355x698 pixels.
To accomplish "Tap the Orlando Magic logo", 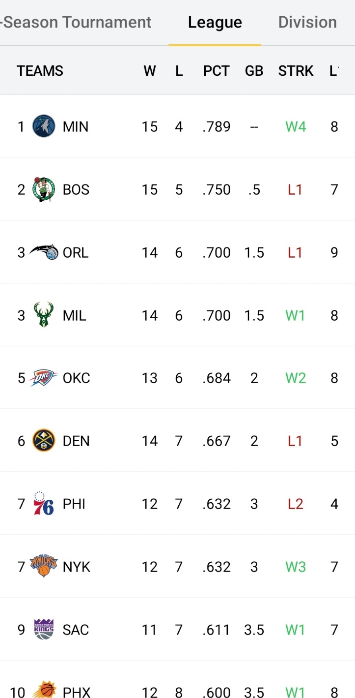I will tap(44, 252).
